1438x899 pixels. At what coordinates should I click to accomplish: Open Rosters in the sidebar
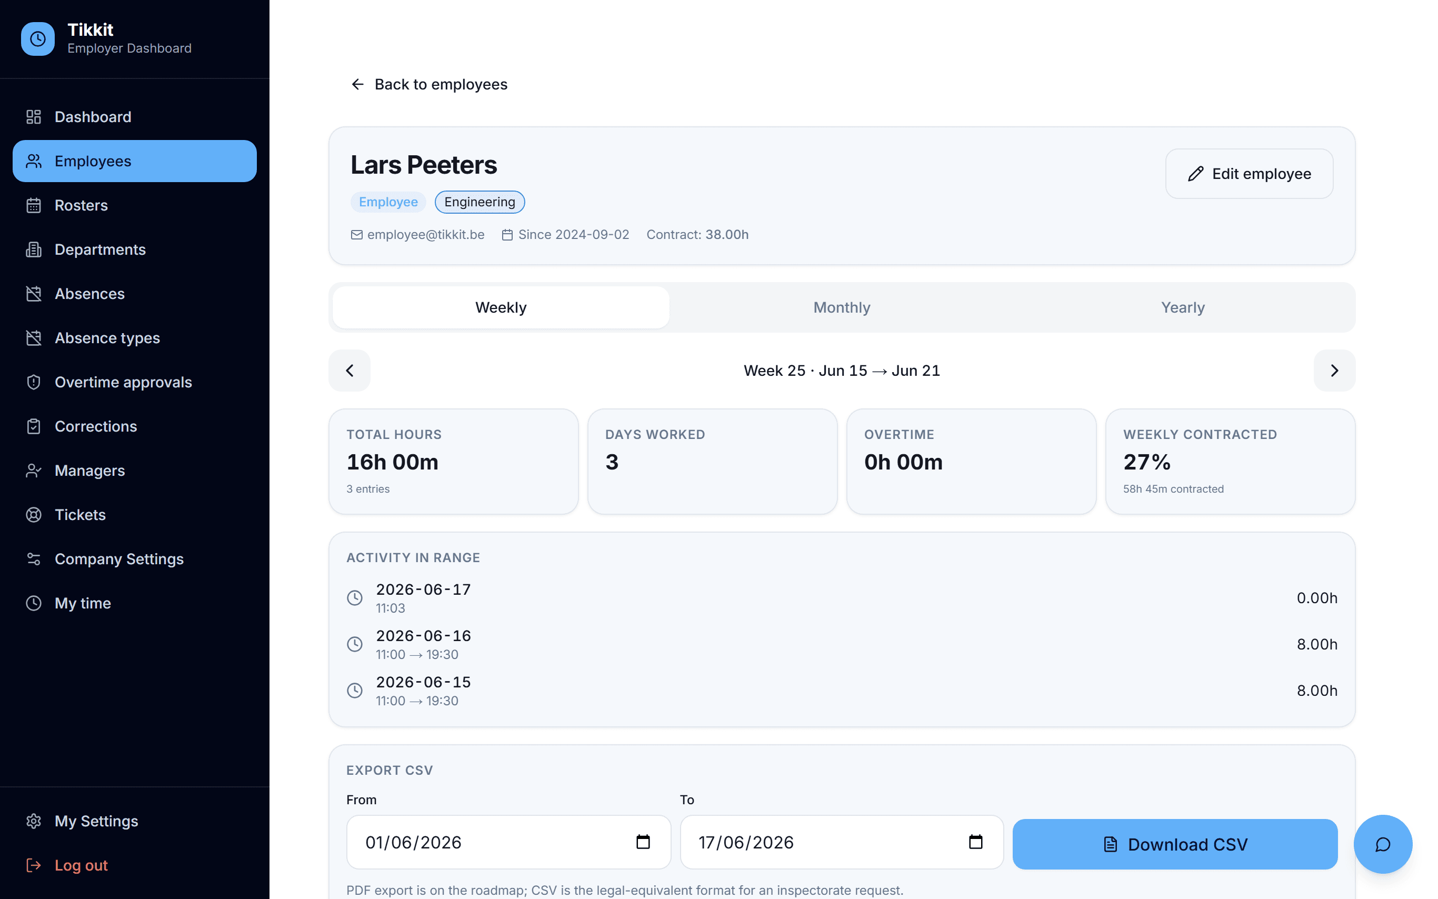tap(134, 205)
